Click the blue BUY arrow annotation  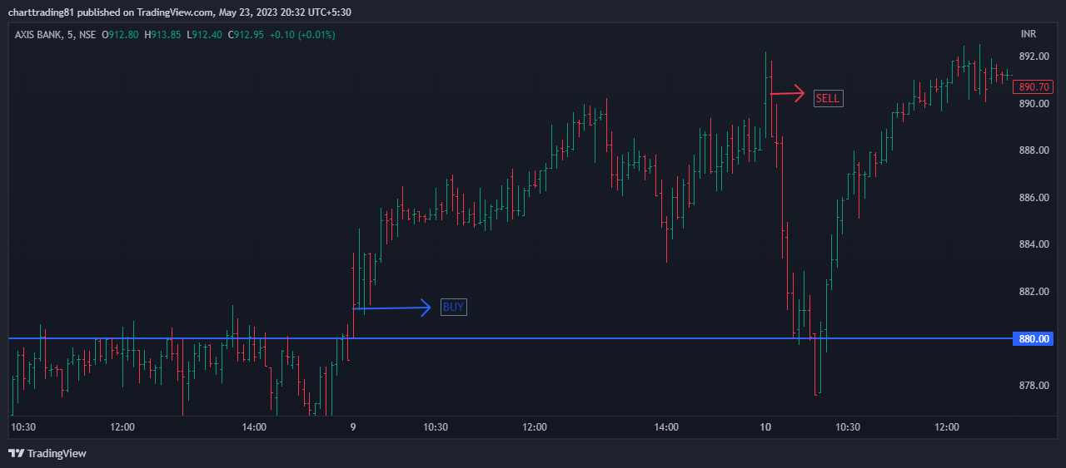392,308
